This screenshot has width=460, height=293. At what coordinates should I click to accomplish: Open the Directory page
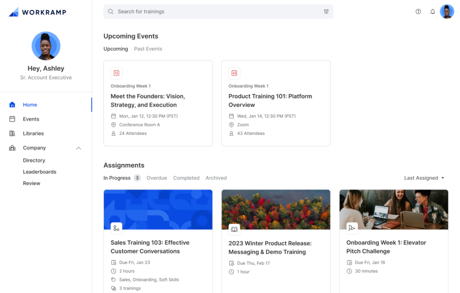pos(34,160)
